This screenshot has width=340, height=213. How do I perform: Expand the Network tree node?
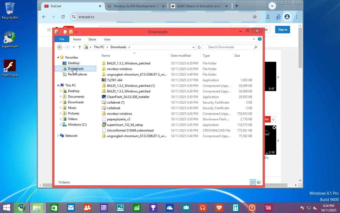coord(58,136)
